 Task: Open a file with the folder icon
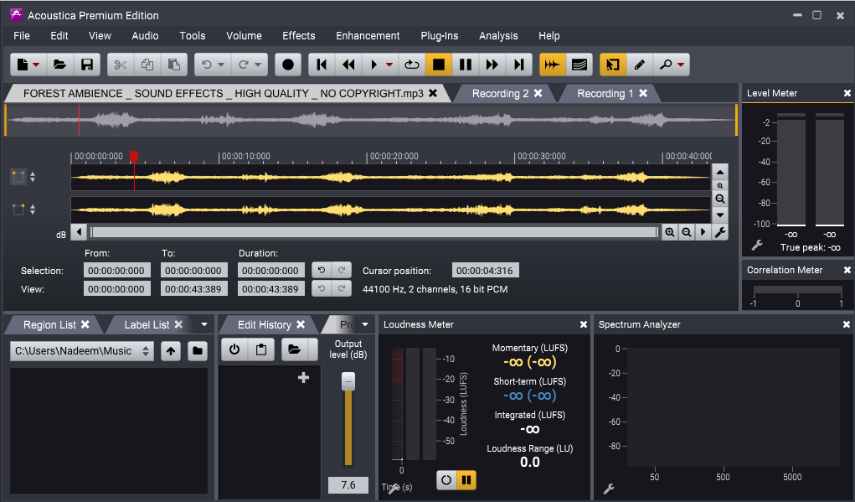click(60, 65)
